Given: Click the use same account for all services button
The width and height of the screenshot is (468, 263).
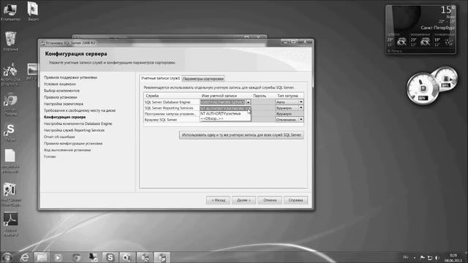Looking at the screenshot, I should pos(241,135).
